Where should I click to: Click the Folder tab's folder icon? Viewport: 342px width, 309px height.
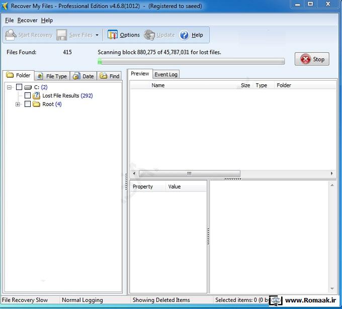point(10,75)
